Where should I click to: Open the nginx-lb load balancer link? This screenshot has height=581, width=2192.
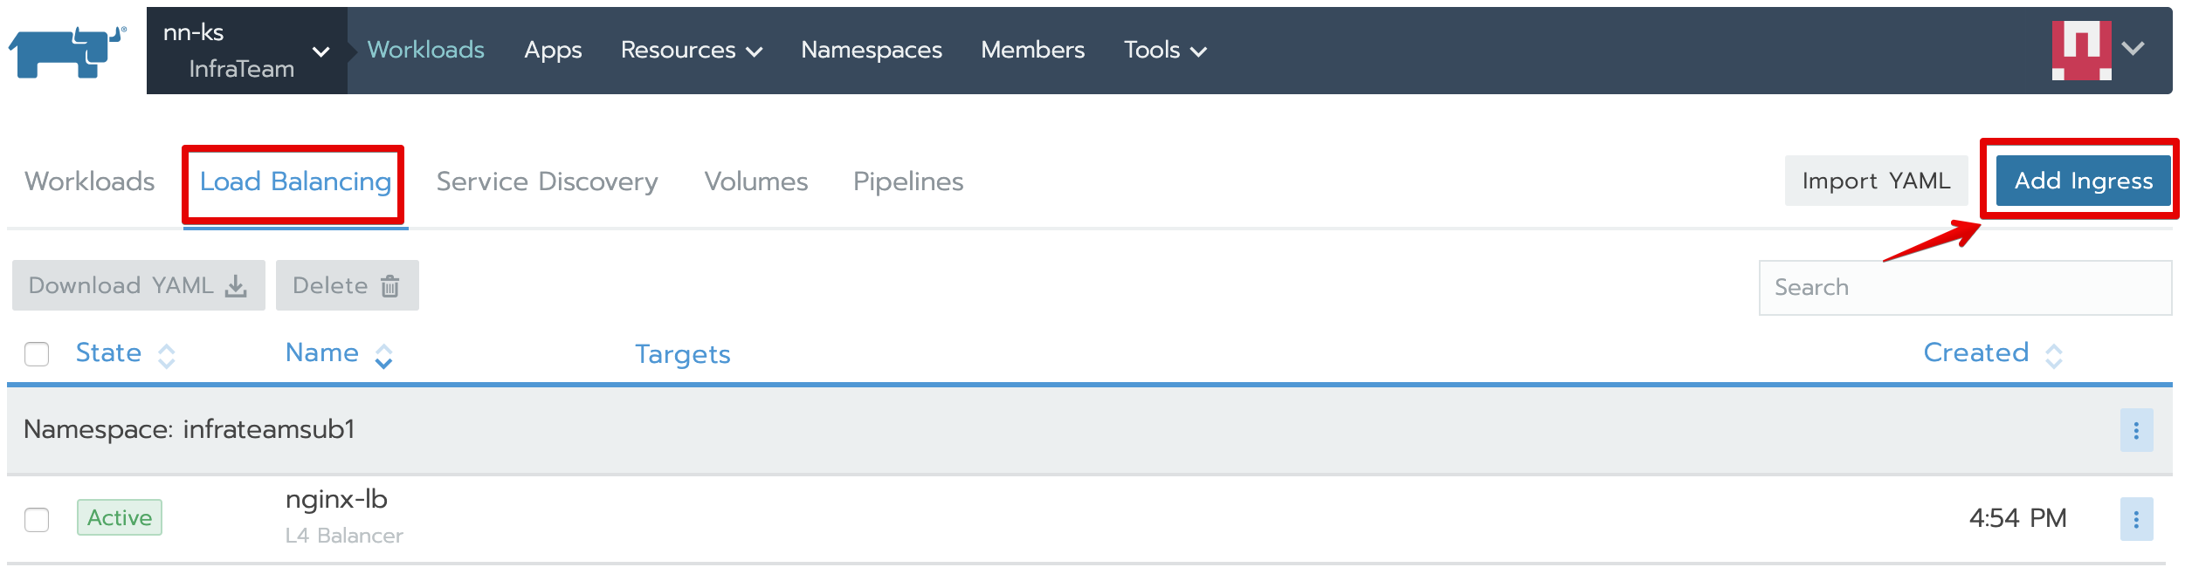[336, 500]
